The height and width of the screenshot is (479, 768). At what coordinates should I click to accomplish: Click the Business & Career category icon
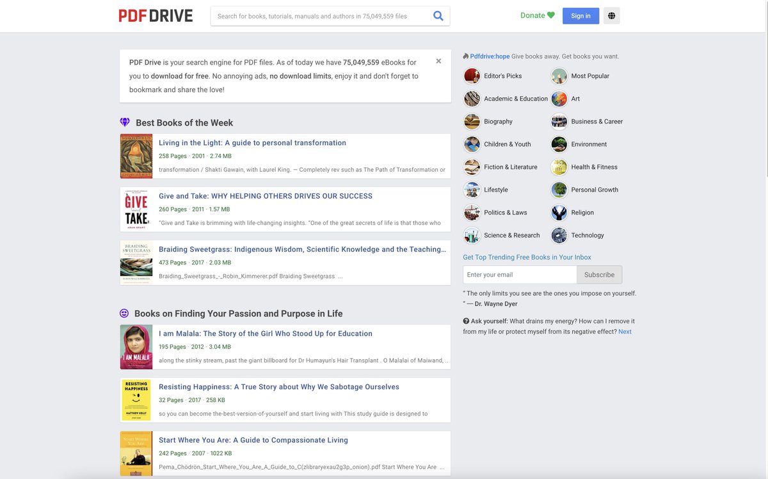(559, 122)
